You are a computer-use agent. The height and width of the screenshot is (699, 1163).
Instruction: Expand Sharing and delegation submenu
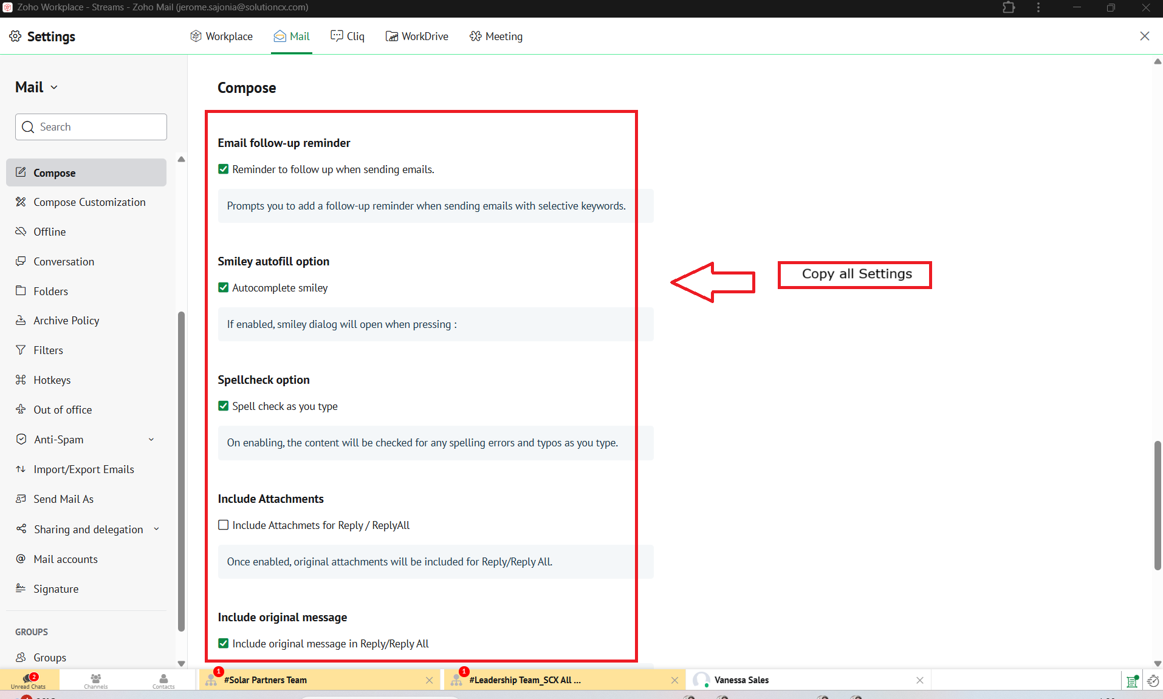click(x=156, y=530)
